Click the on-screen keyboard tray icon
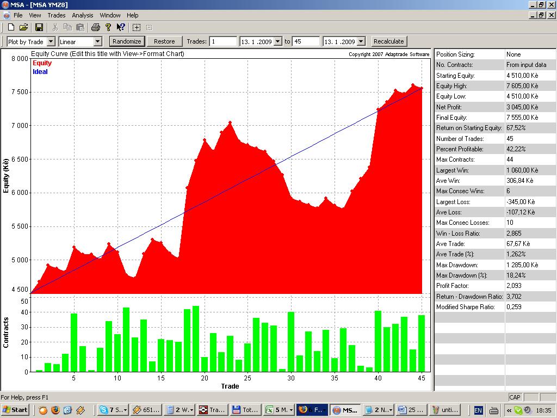Screen dimensions: 557x418 pos(494,410)
